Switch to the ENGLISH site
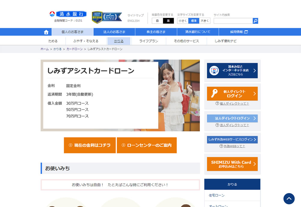The width and height of the screenshot is (301, 207). [x=133, y=21]
